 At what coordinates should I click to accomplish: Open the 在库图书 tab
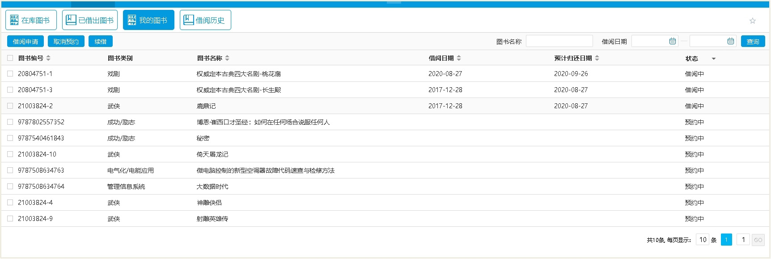pyautogui.click(x=31, y=20)
